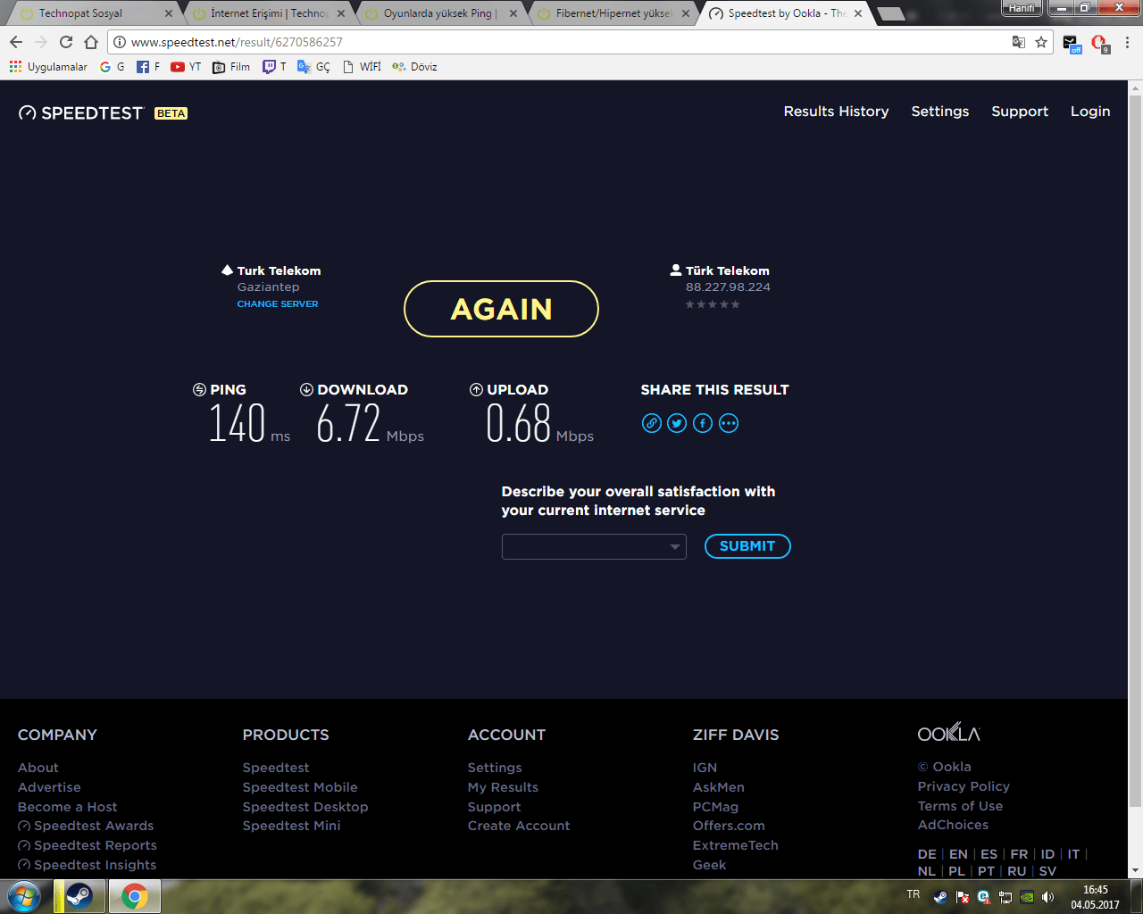Share this result on Facebook
This screenshot has height=914, width=1143.
coord(703,423)
